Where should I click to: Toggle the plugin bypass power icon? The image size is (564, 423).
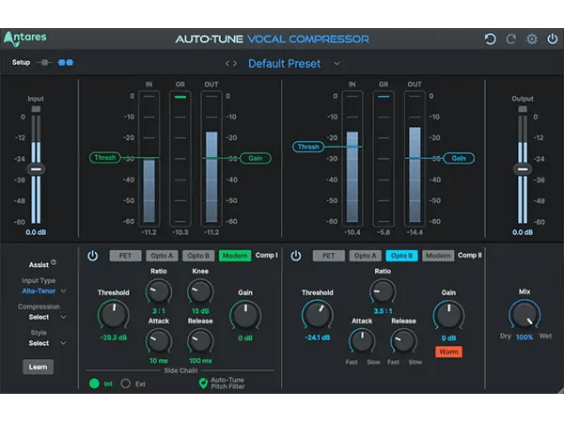[552, 39]
